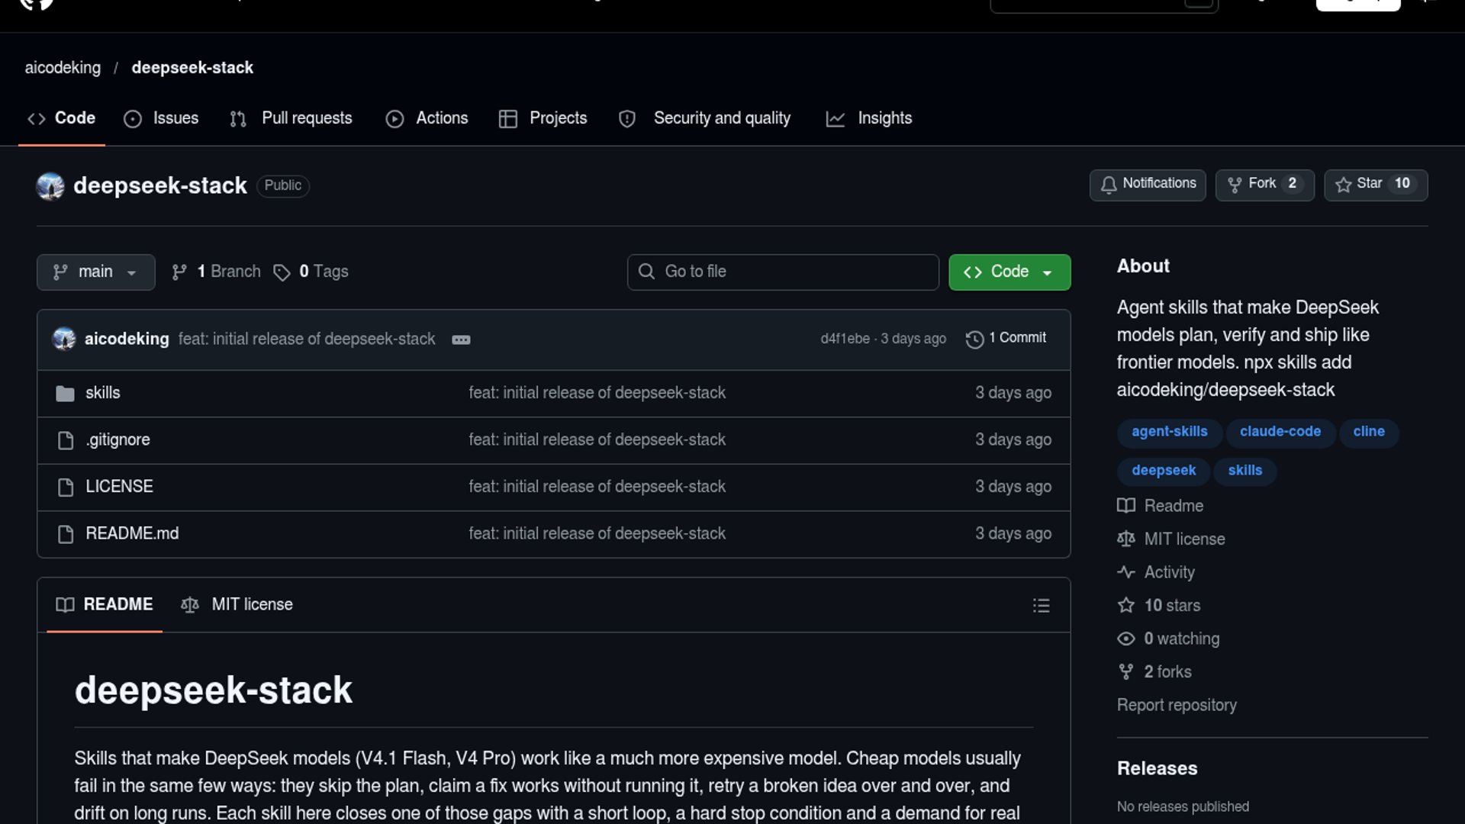The image size is (1465, 824).
Task: View the 1 Branch link
Action: [x=216, y=272]
